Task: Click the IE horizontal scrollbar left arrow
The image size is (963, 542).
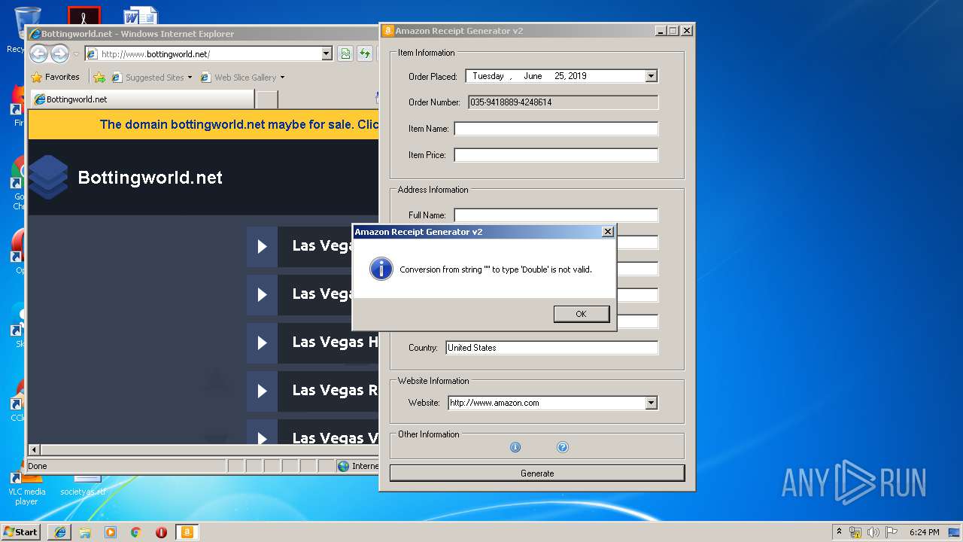Action: 34,450
